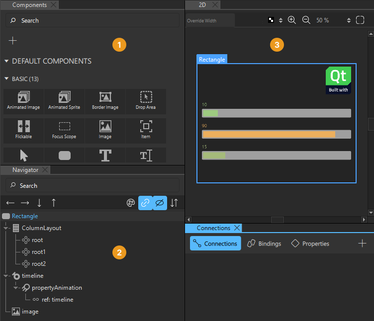Toggle the show only visible components button
This screenshot has width=374, height=321.
[160, 203]
